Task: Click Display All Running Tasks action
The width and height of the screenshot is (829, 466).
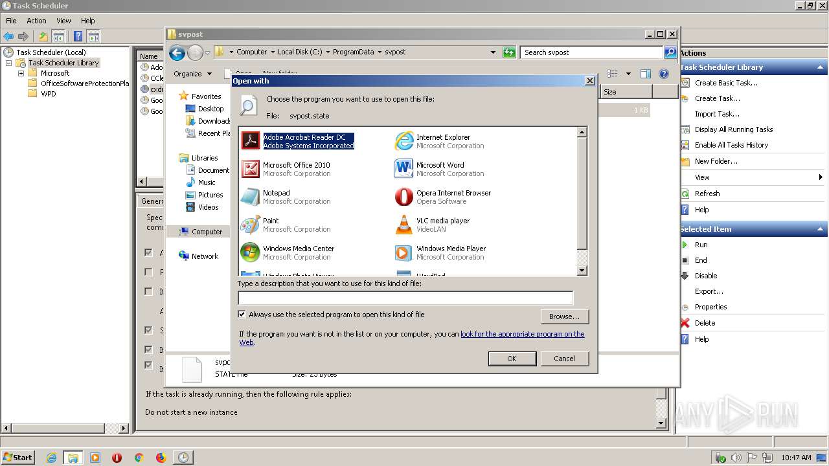Action: pos(734,129)
